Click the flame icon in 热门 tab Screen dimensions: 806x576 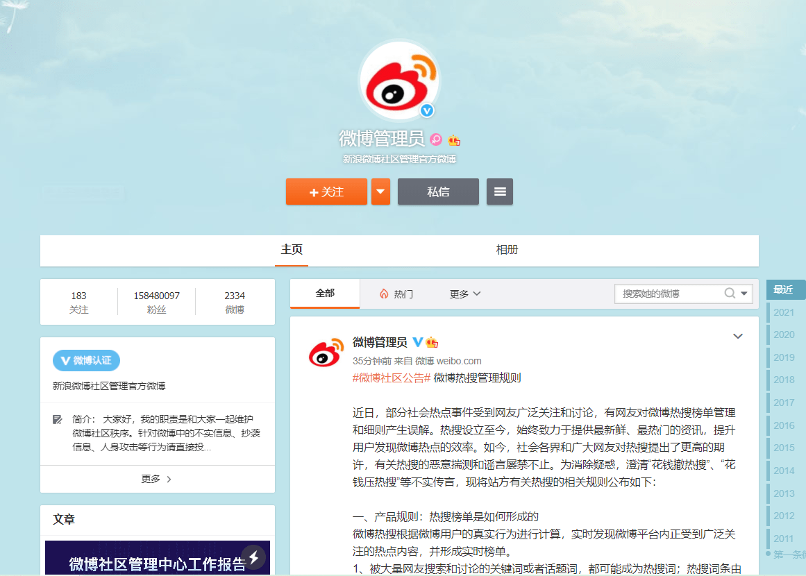click(x=384, y=294)
